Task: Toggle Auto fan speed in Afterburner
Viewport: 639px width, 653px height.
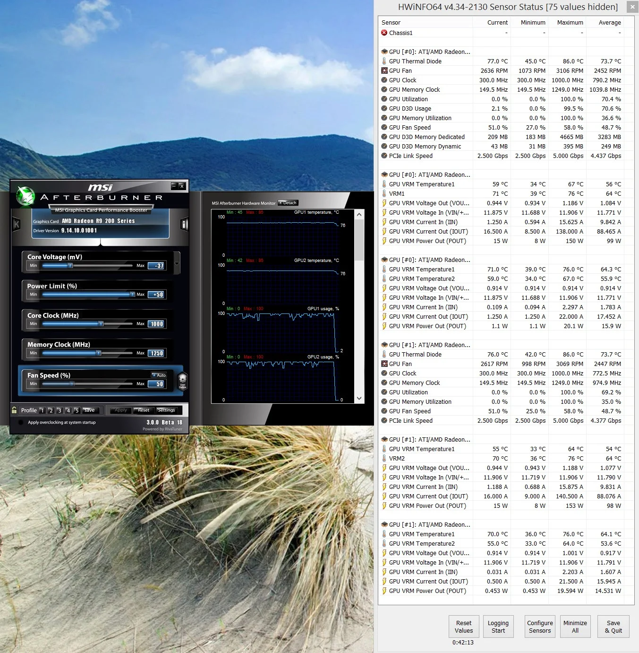Action: (159, 375)
